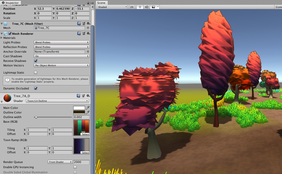Click the Tree_7C Mesh field
282x174 pixels.
[59, 28]
